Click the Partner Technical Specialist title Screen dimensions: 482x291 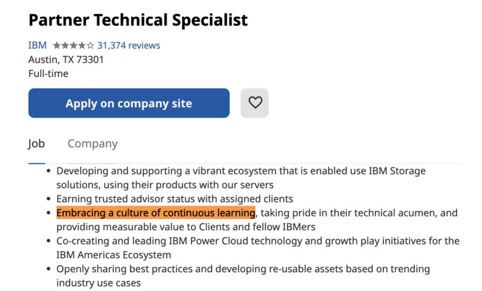[138, 19]
